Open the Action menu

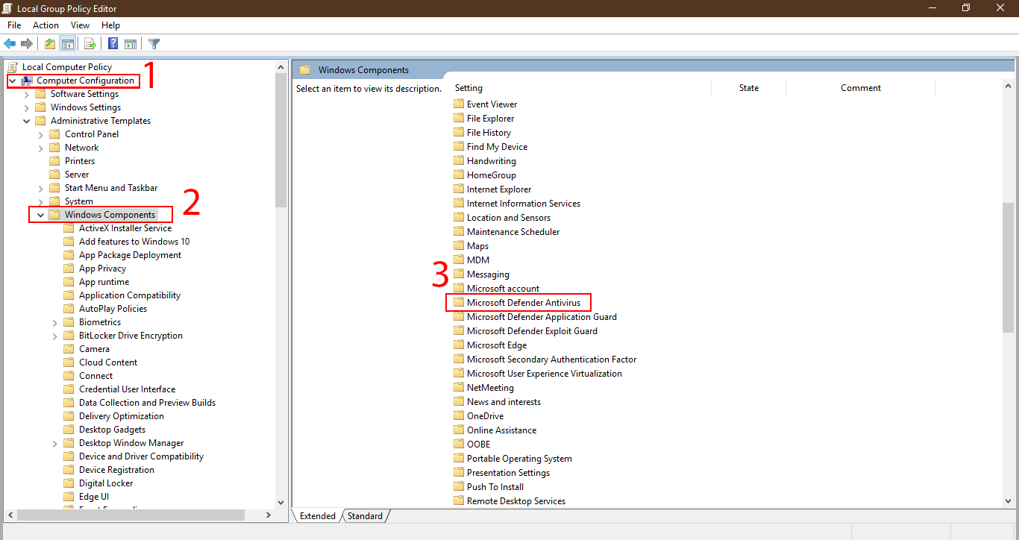pos(46,25)
